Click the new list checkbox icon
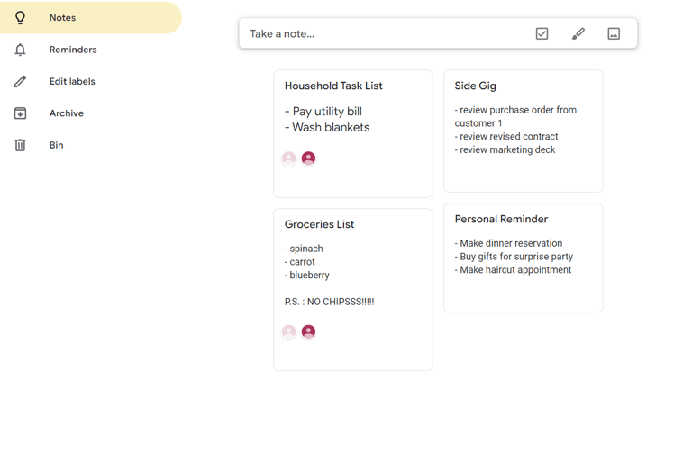Viewport: 692px width, 461px height. tap(542, 34)
